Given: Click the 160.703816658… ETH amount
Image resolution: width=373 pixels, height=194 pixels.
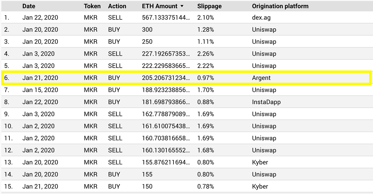Looking at the screenshot, I should click(166, 138).
